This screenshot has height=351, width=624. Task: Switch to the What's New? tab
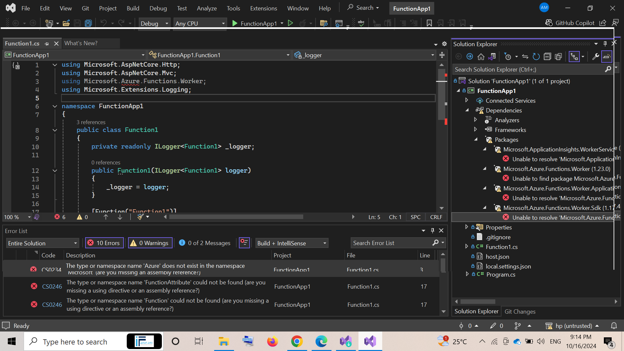pos(81,43)
